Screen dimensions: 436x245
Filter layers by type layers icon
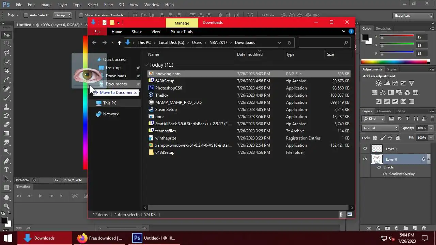408,119
